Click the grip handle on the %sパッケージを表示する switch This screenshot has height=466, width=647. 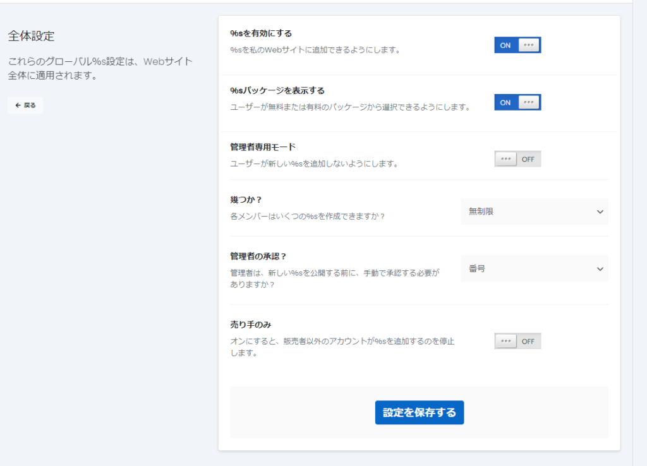pos(529,102)
